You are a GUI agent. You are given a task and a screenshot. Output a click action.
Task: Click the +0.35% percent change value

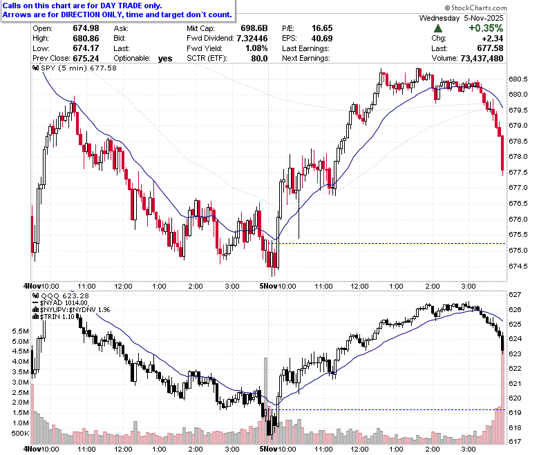(486, 28)
